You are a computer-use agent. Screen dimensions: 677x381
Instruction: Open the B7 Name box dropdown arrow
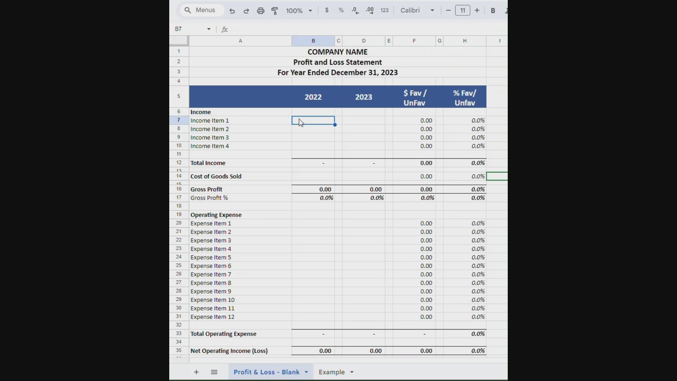pyautogui.click(x=209, y=29)
